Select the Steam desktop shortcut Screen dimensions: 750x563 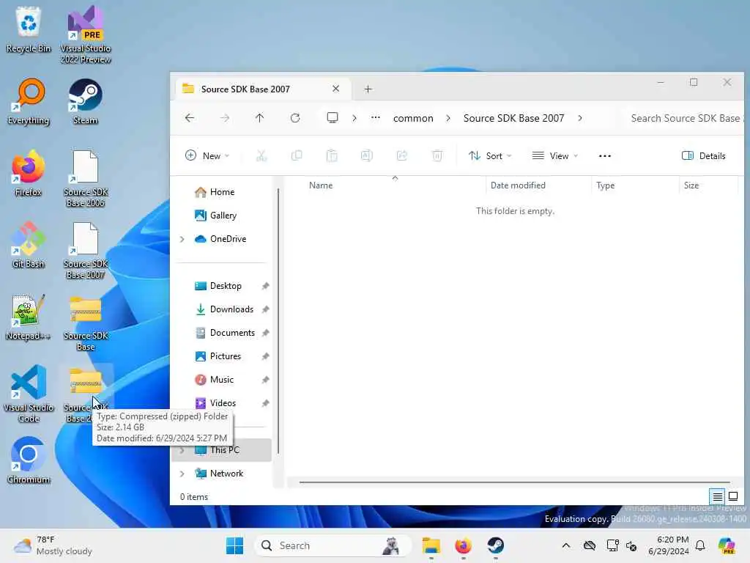[85, 101]
